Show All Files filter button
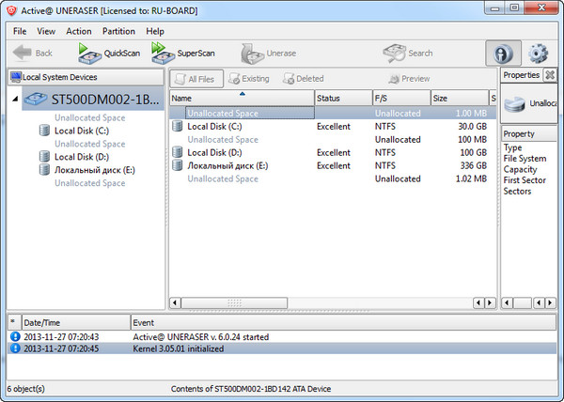The image size is (564, 402). pyautogui.click(x=197, y=79)
